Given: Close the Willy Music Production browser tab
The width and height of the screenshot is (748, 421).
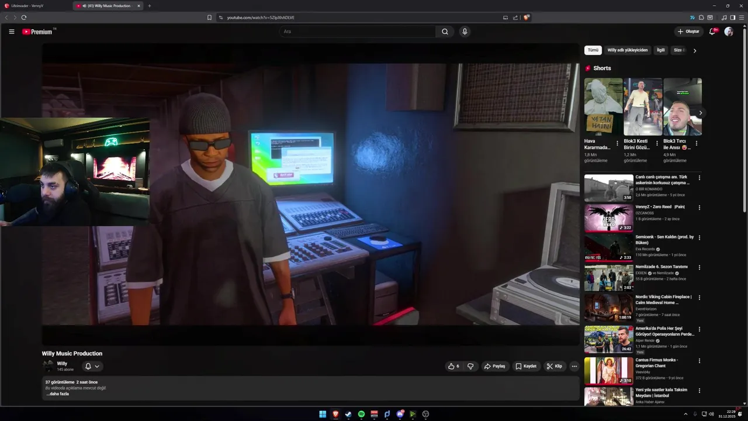Looking at the screenshot, I should click(x=138, y=6).
